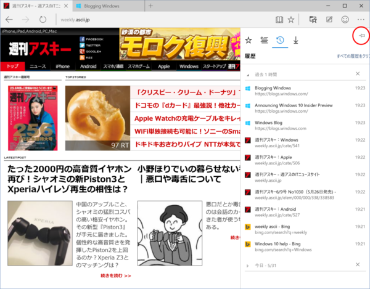The width and height of the screenshot is (370, 289).
Task: Open クリスピー・クリーム・ドーナツ headline
Action: click(186, 92)
